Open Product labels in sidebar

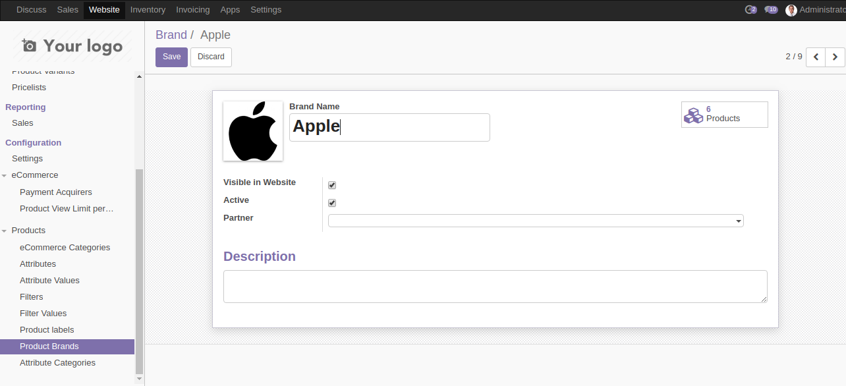47,330
